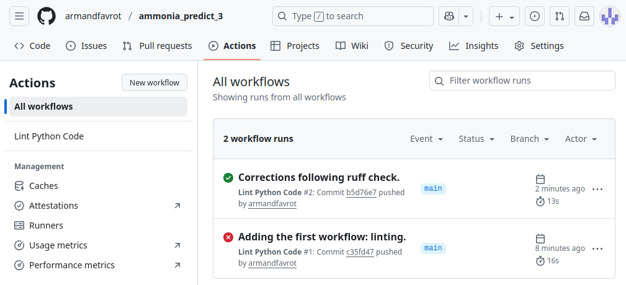Click the New workflow button
Image resolution: width=626 pixels, height=285 pixels.
point(154,82)
